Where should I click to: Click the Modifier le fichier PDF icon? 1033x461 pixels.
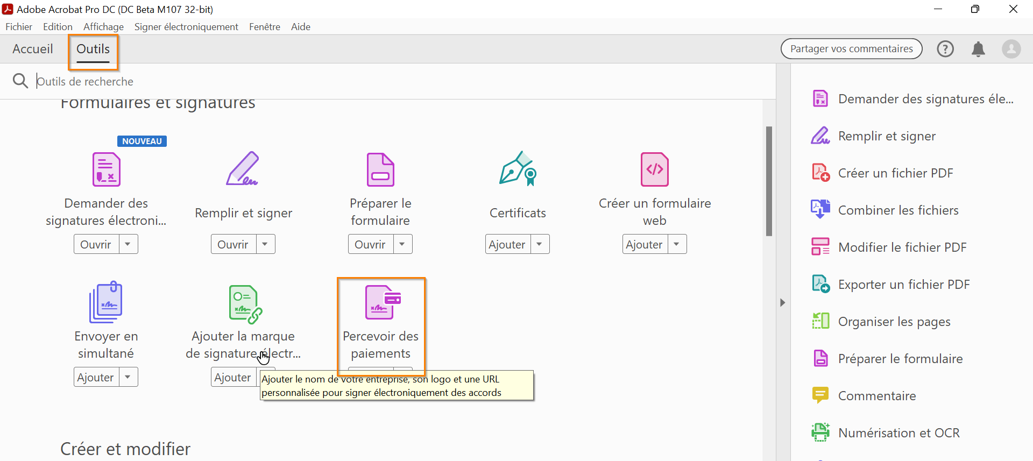(x=820, y=247)
